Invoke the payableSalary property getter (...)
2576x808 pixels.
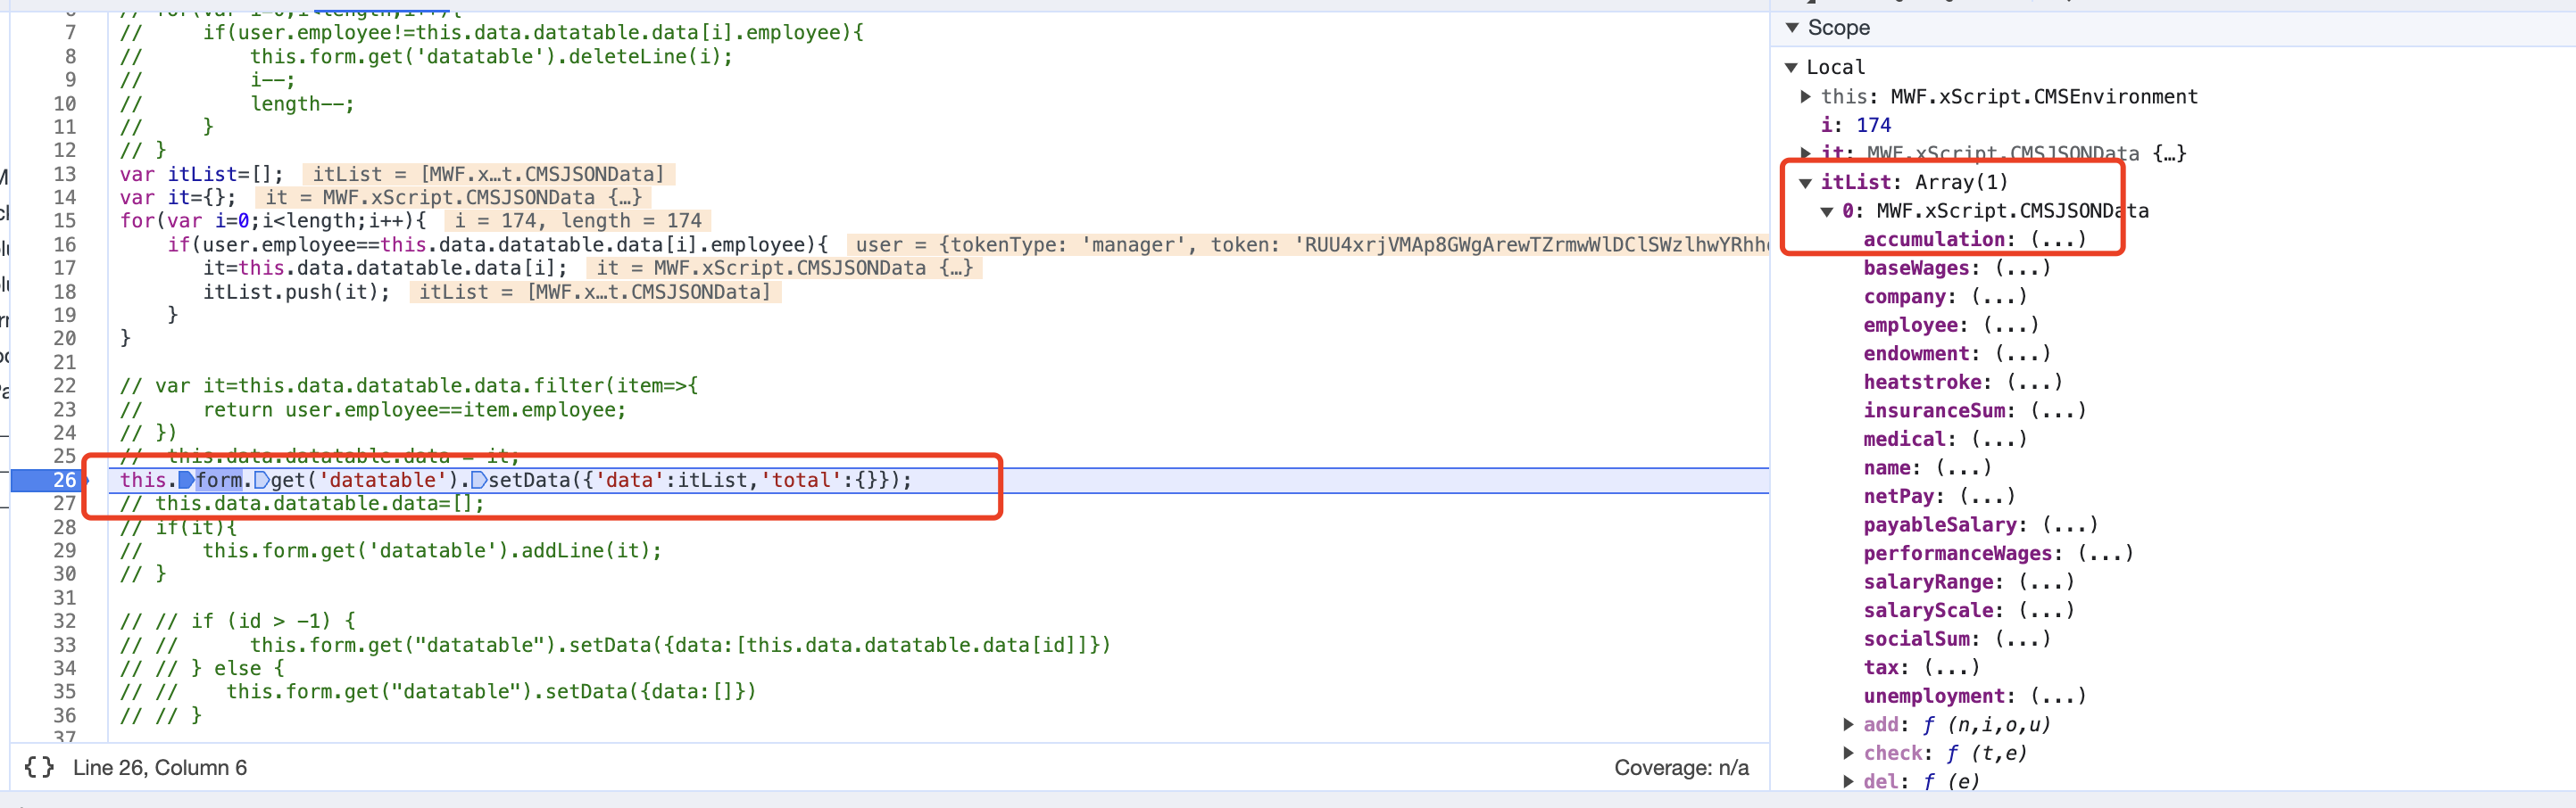(2070, 525)
